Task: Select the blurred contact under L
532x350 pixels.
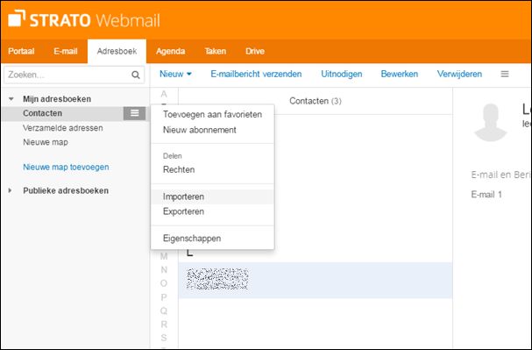Action: 316,280
